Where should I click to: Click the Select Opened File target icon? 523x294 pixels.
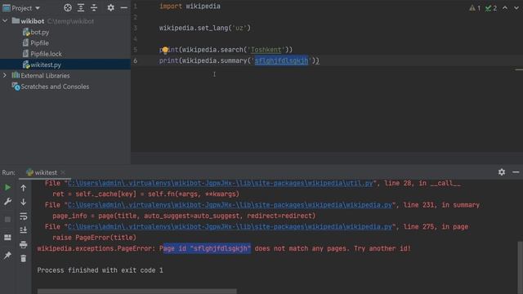pyautogui.click(x=68, y=7)
